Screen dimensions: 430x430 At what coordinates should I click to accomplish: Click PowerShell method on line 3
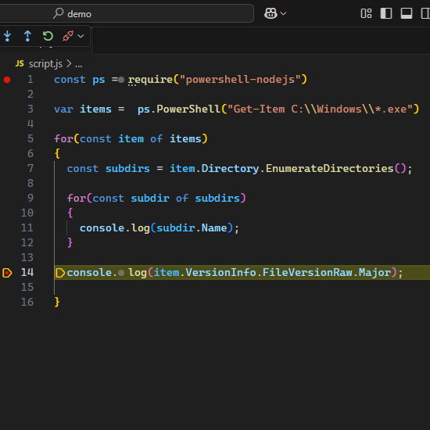[x=188, y=109]
